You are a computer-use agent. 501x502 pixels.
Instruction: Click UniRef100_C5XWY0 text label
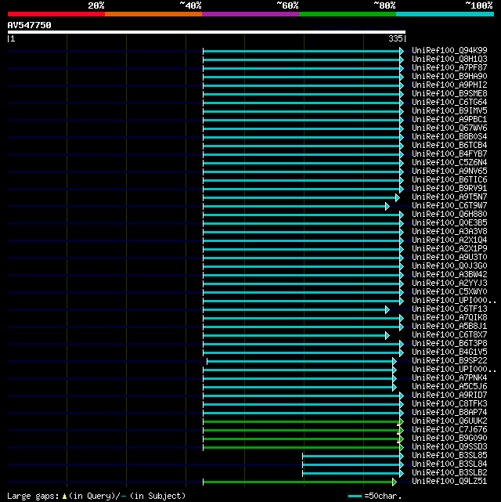pyautogui.click(x=449, y=292)
